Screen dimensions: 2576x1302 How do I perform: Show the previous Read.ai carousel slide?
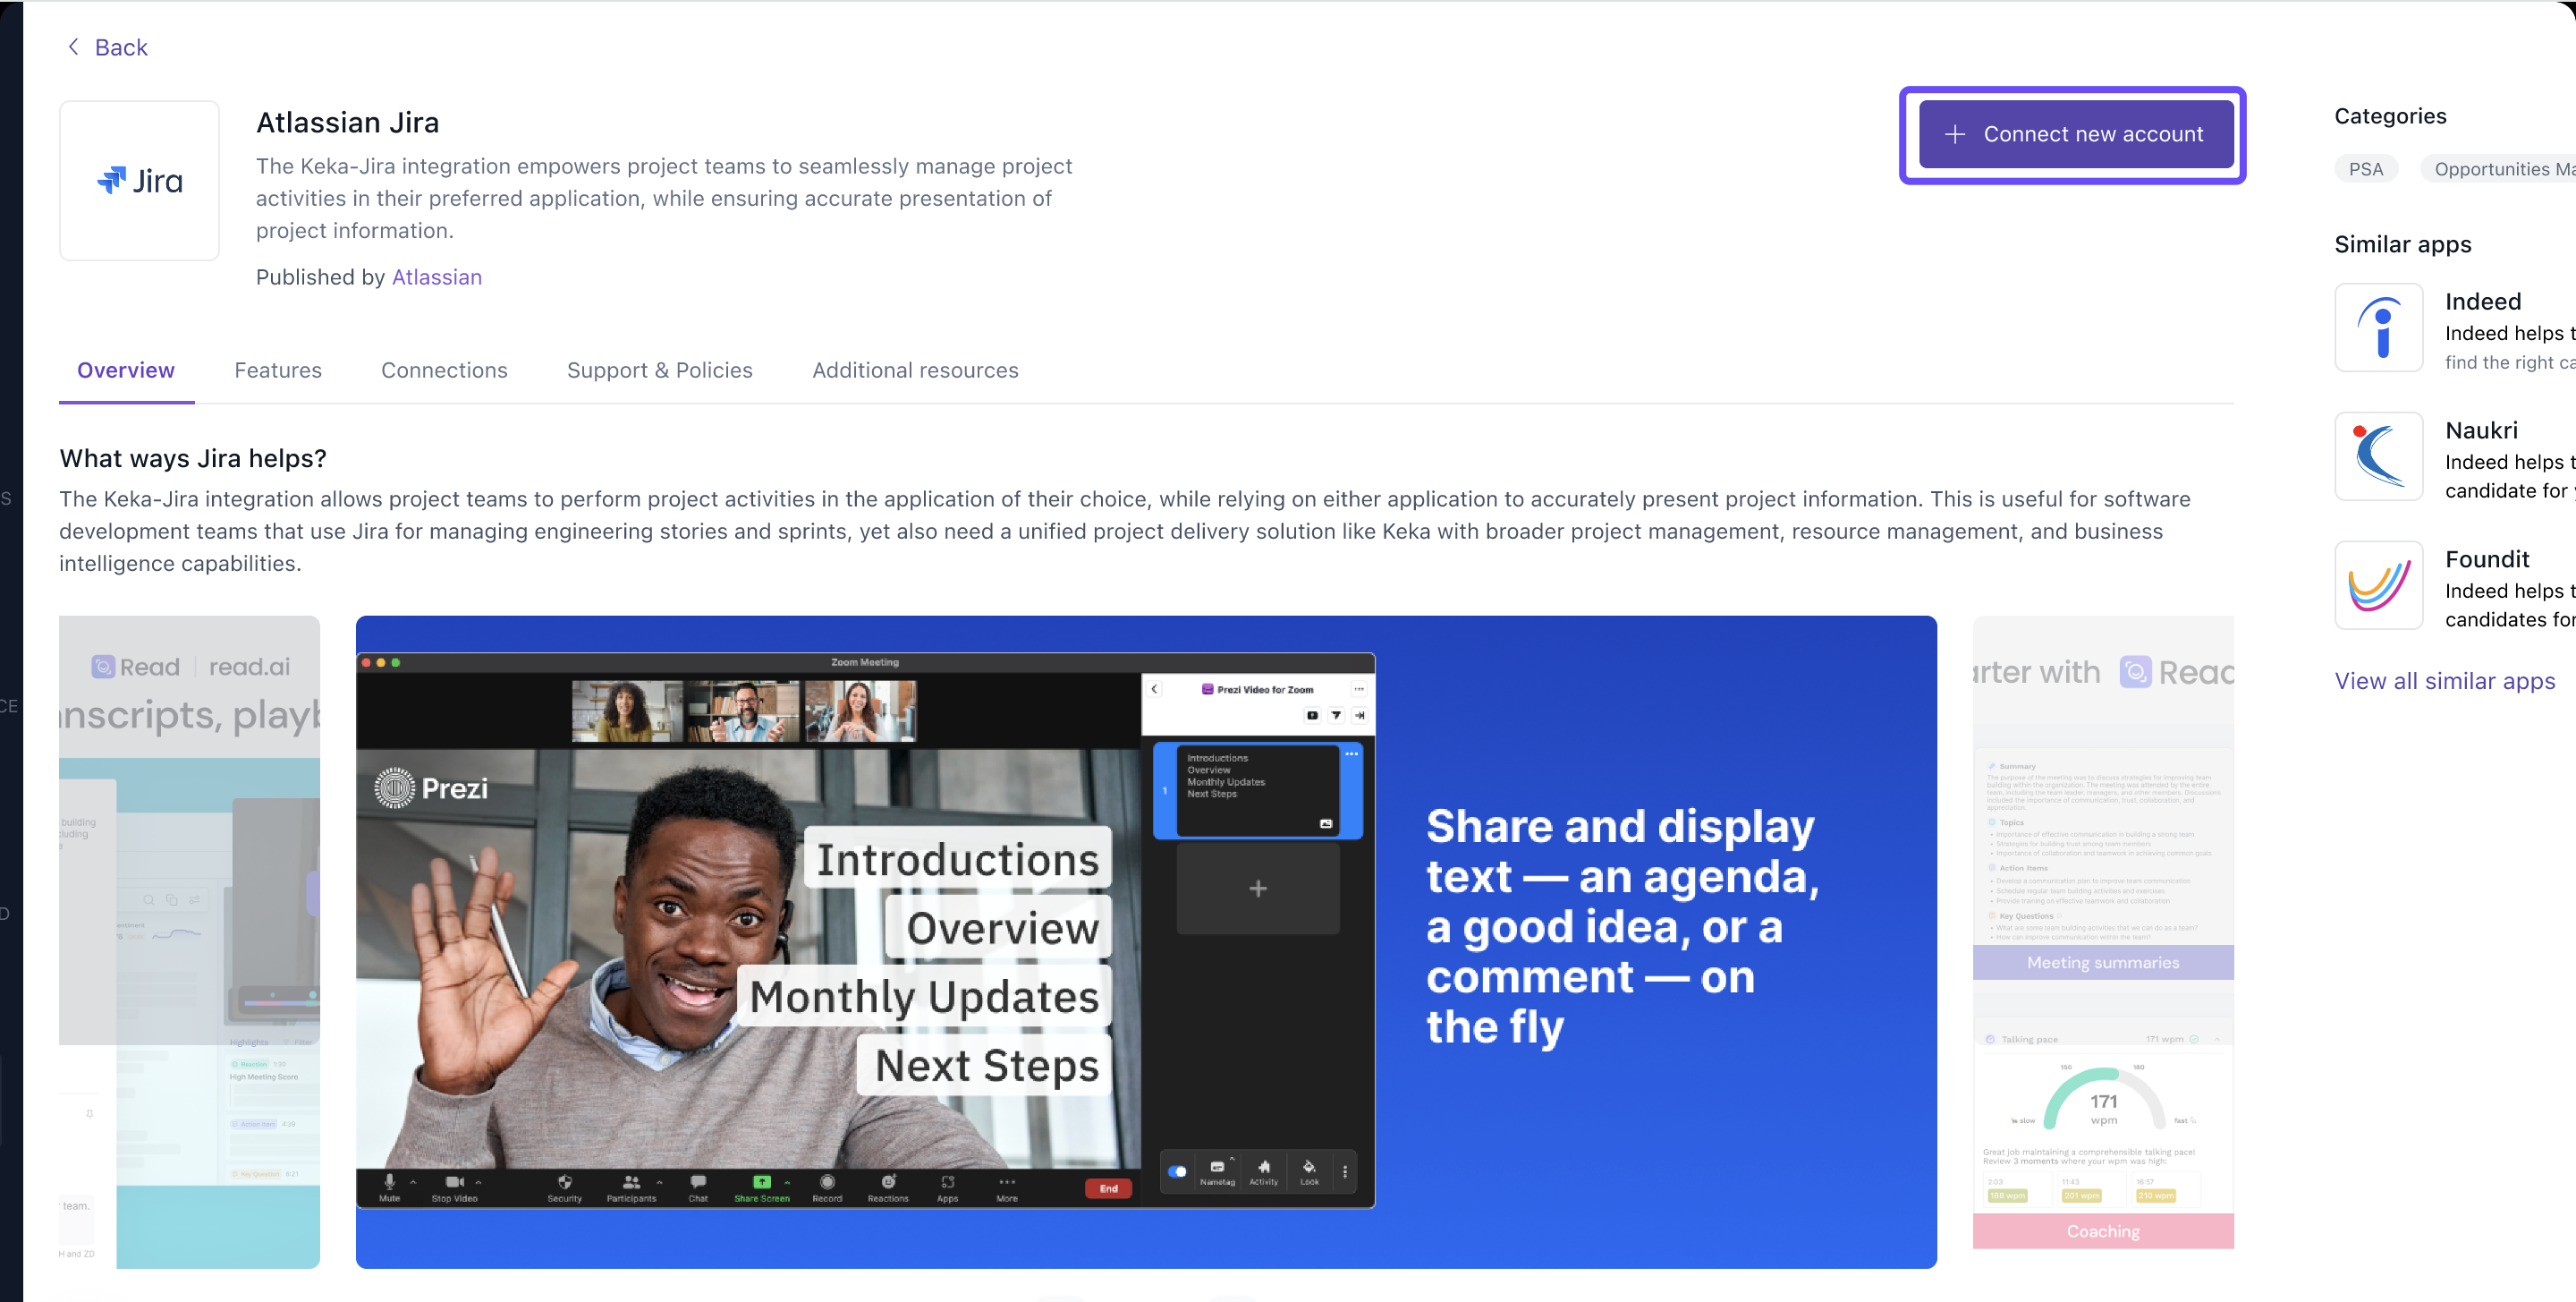coord(189,940)
